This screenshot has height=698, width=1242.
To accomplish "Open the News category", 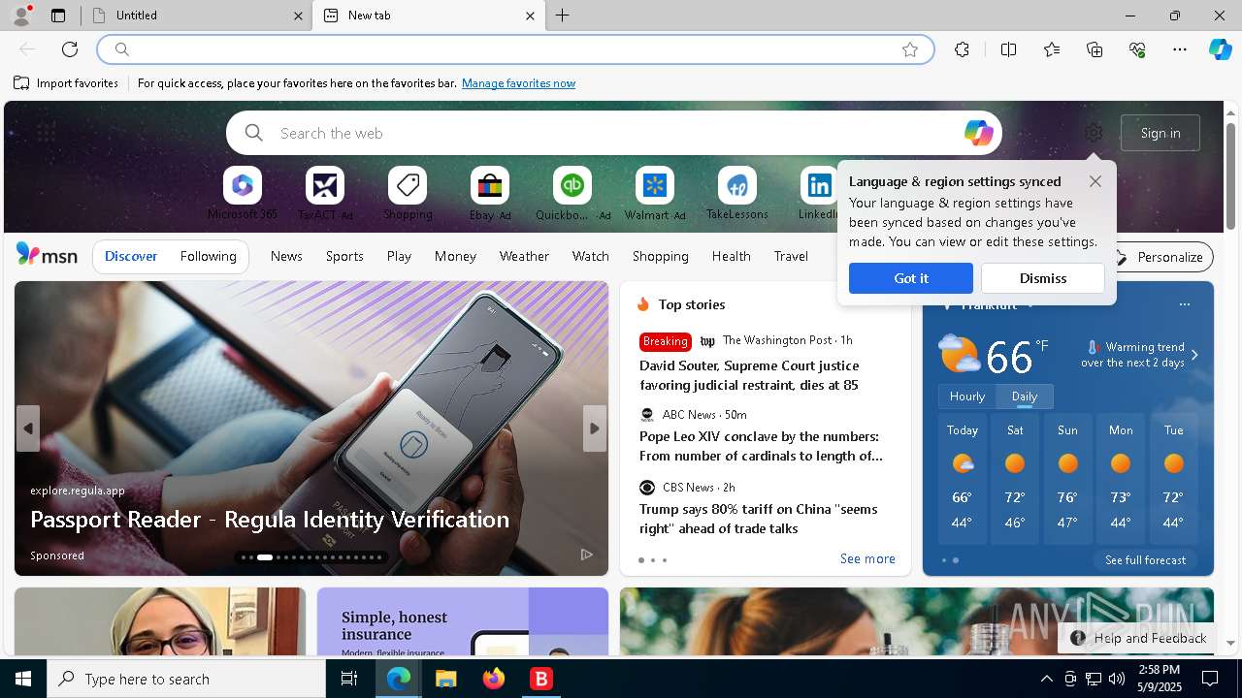I will coord(286,256).
